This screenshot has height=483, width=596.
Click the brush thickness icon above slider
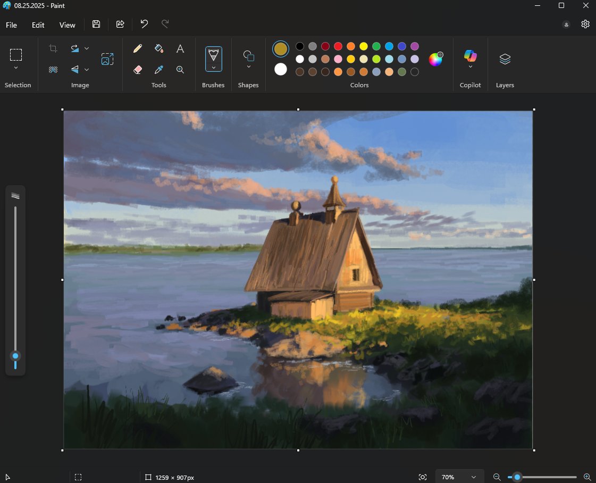[15, 196]
